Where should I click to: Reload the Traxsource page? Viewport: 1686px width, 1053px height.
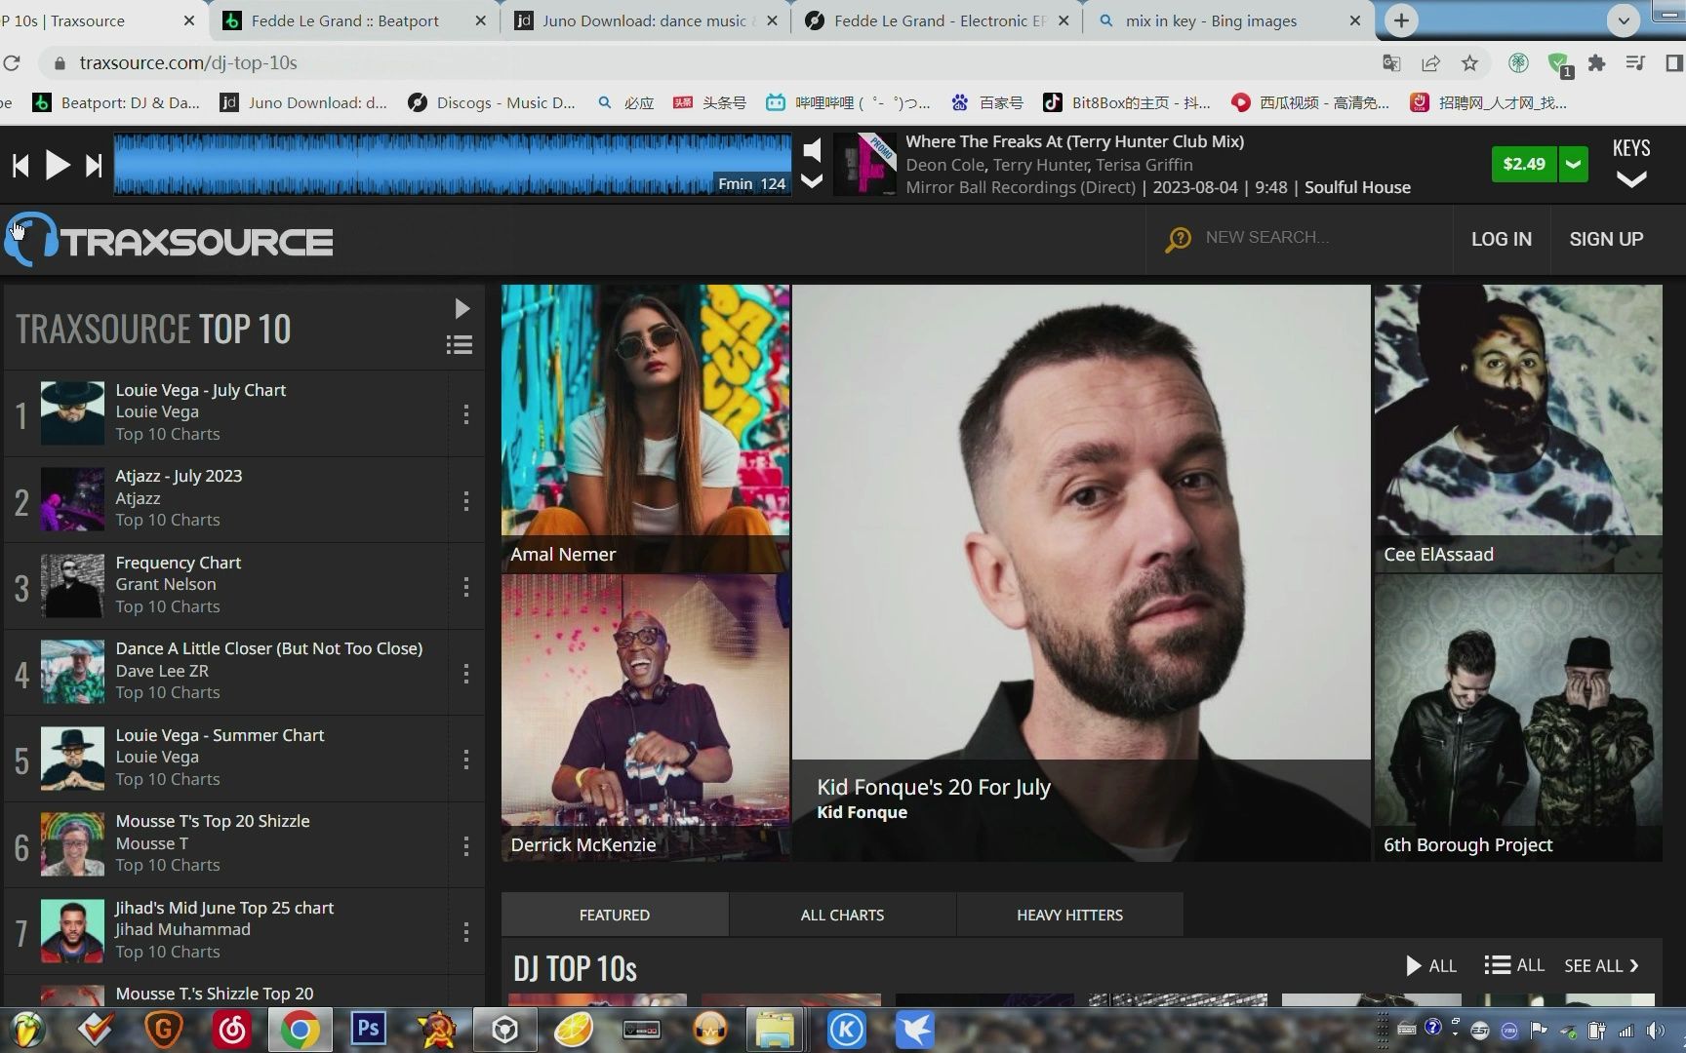(12, 63)
